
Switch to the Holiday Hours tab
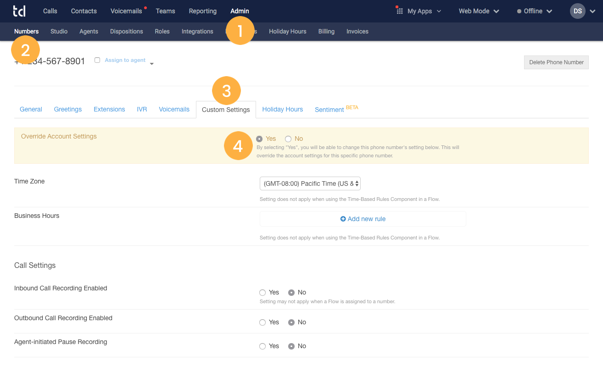(x=283, y=110)
